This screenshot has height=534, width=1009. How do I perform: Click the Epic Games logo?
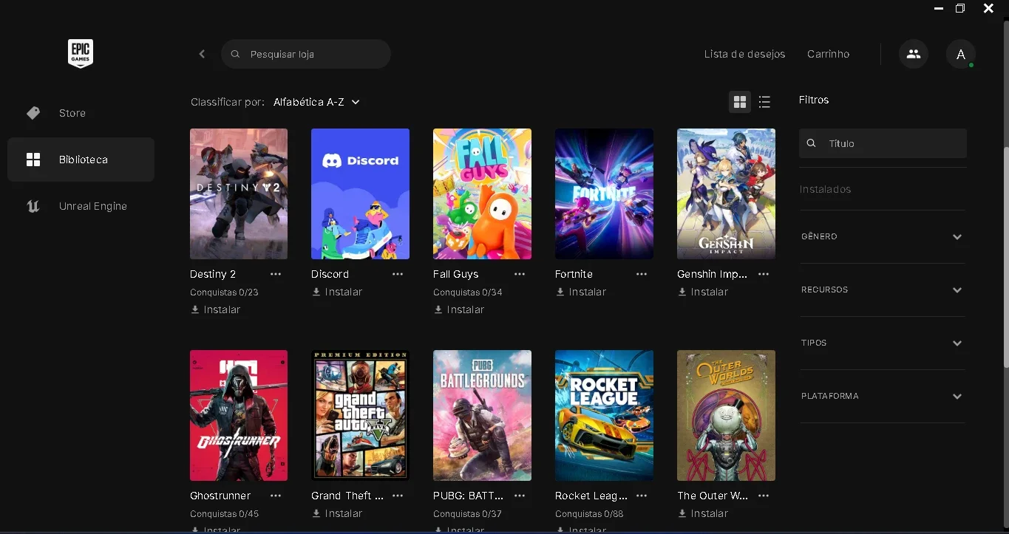[81, 54]
